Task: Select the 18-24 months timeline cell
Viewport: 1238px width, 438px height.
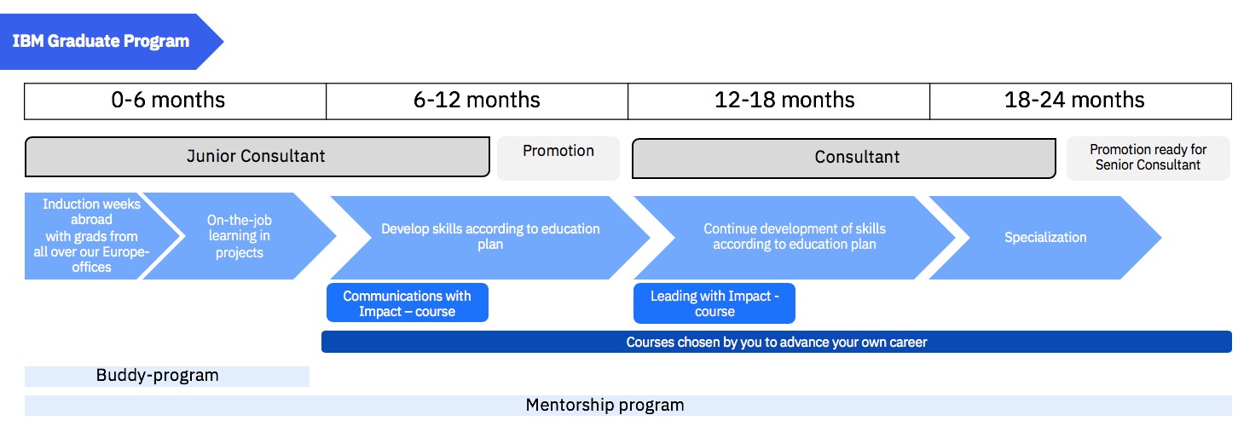Action: (x=1080, y=101)
